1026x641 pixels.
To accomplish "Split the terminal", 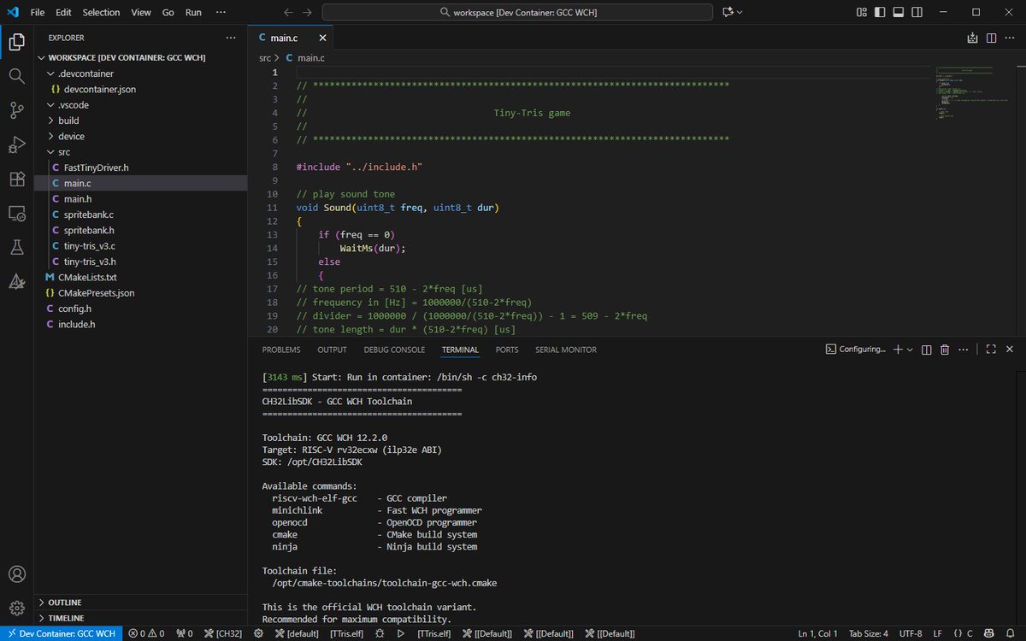I will (x=927, y=350).
